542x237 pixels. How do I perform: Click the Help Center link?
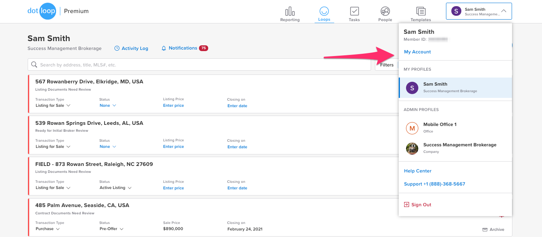click(x=417, y=171)
